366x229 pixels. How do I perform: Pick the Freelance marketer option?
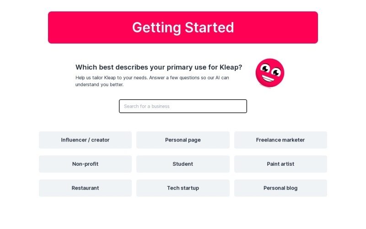point(280,140)
